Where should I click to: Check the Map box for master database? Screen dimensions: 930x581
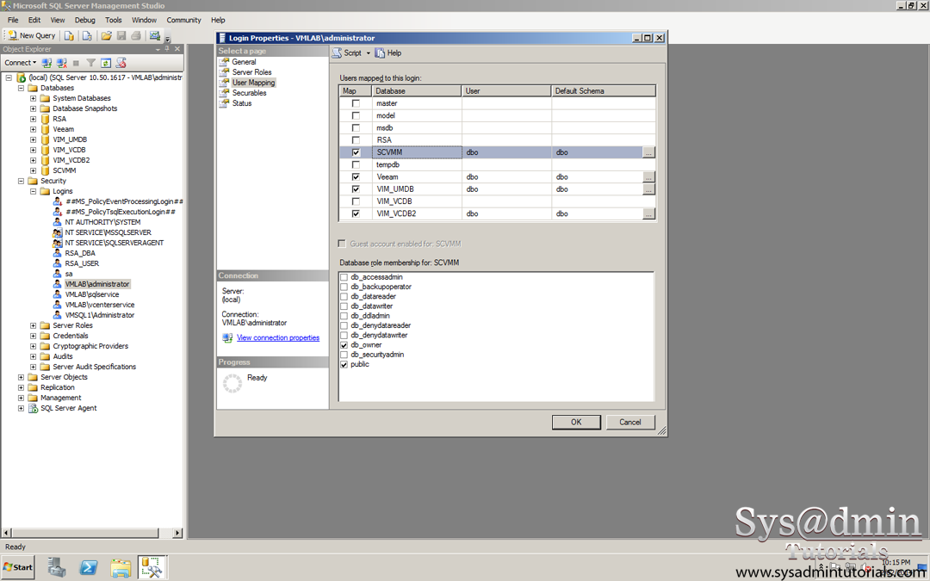[356, 103]
